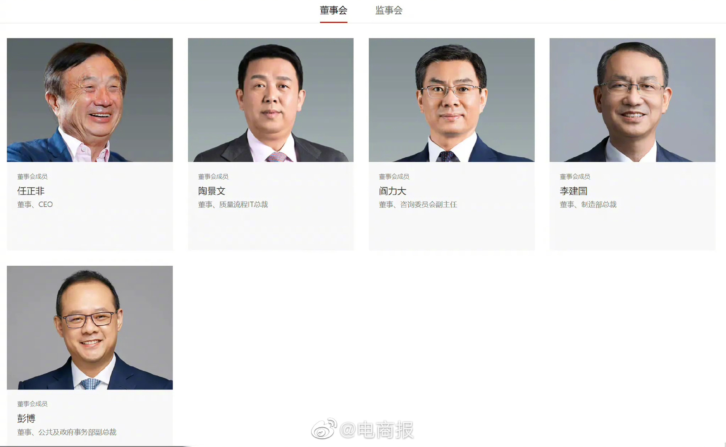Click the @电商报 watermark text
This screenshot has height=447, width=726.
pos(377,430)
